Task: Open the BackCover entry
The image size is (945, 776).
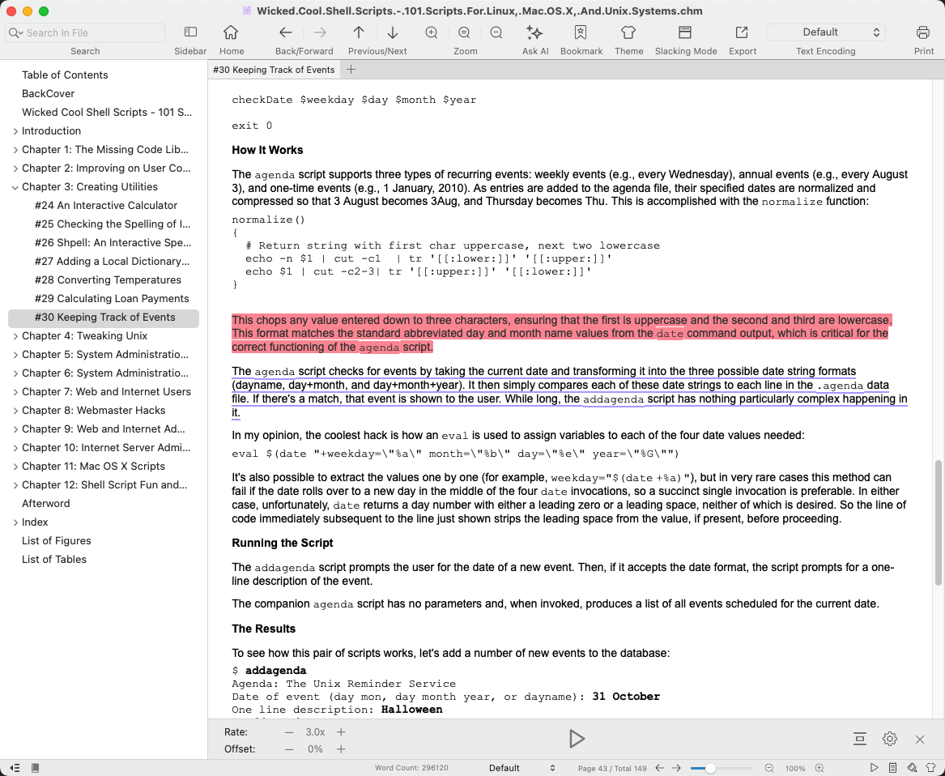Action: pyautogui.click(x=49, y=93)
